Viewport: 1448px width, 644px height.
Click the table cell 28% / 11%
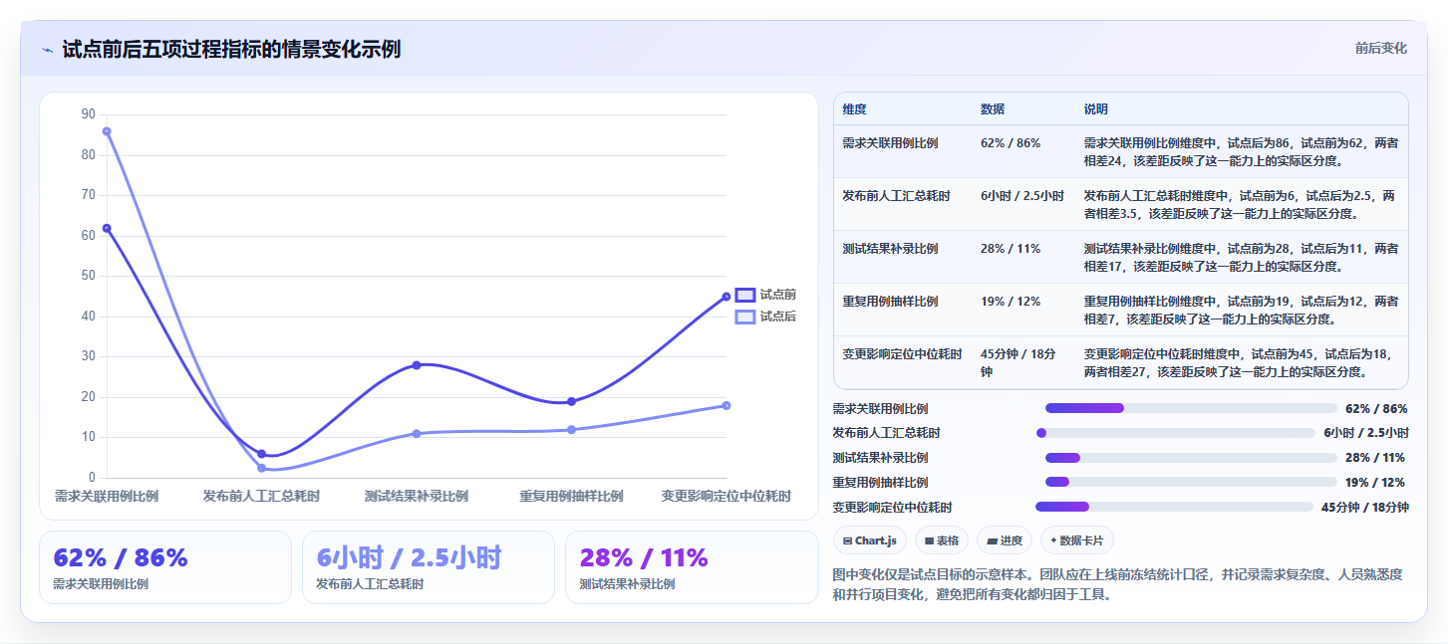[1011, 249]
